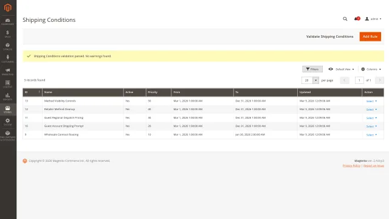Open the Sales sidebar menu
Image resolution: width=389 pixels, height=219 pixels.
point(8,34)
